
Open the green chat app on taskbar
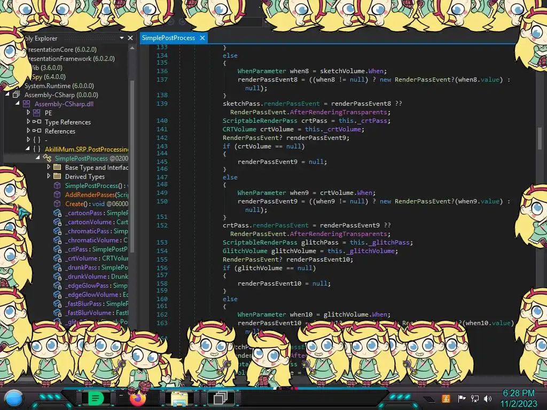[x=96, y=398]
